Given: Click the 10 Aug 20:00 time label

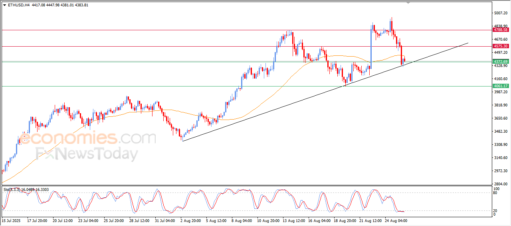Looking at the screenshot, I should (x=268, y=220).
